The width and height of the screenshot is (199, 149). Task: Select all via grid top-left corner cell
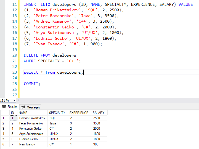[x=4, y=113]
